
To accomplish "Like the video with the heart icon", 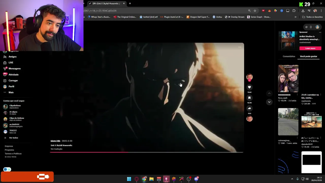I will point(249,87).
